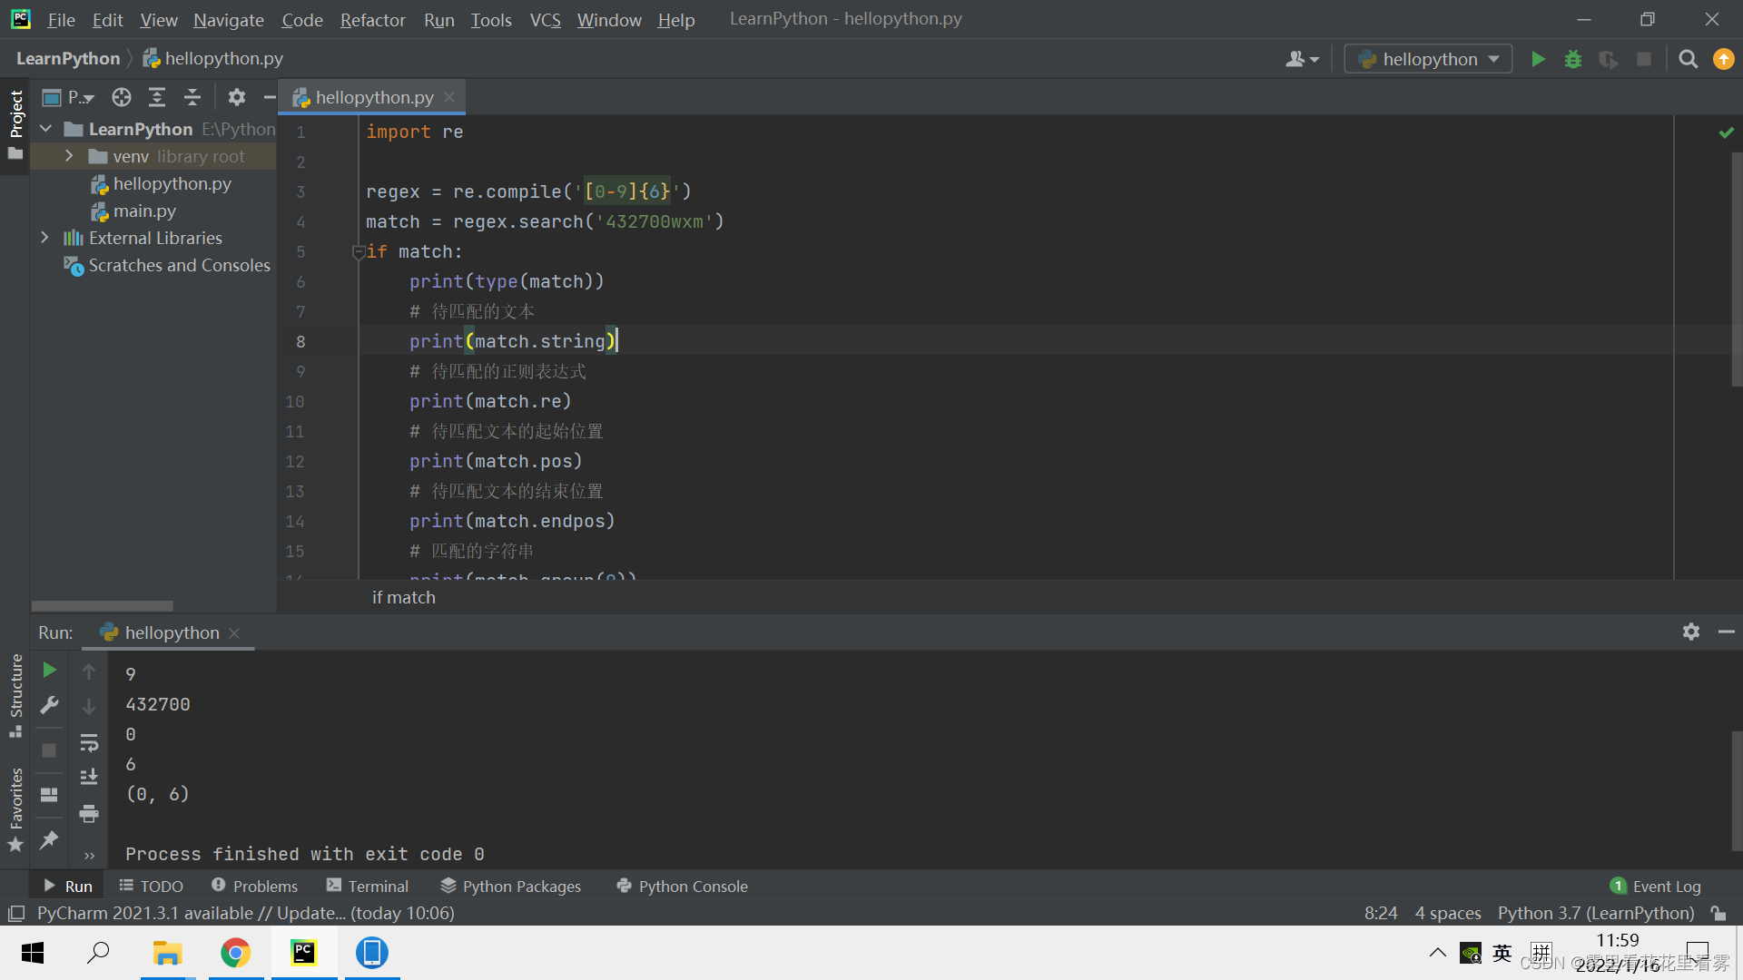Toggle read-only lock icon in status bar
The width and height of the screenshot is (1743, 980).
(x=1718, y=913)
